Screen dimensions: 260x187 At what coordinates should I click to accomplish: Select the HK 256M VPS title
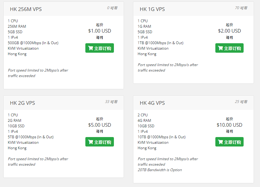coord(26,9)
